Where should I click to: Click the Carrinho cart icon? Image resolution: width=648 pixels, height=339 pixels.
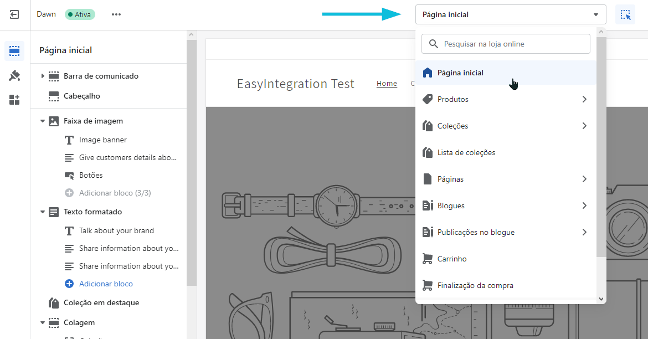click(427, 259)
